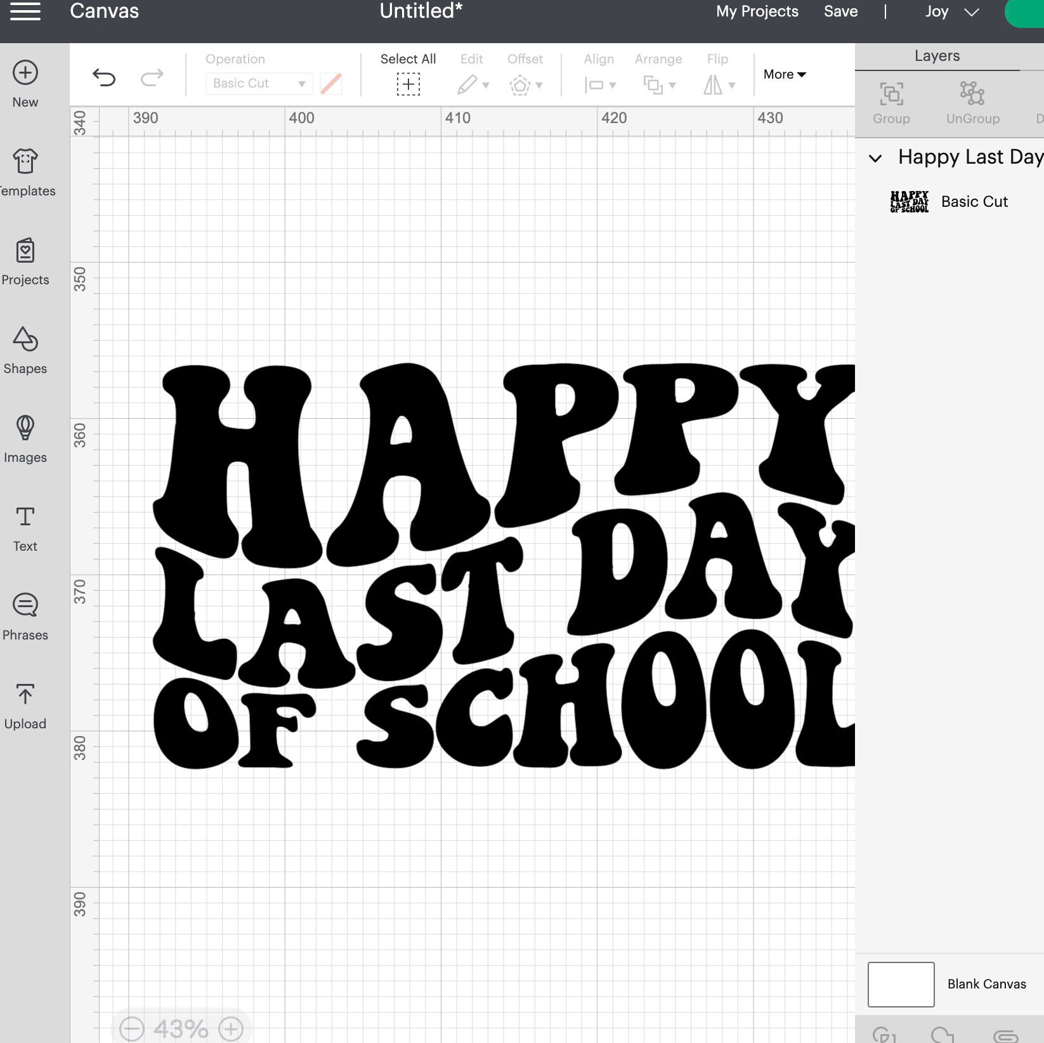The height and width of the screenshot is (1043, 1044).
Task: Click the Select All marquee icon
Action: point(408,84)
